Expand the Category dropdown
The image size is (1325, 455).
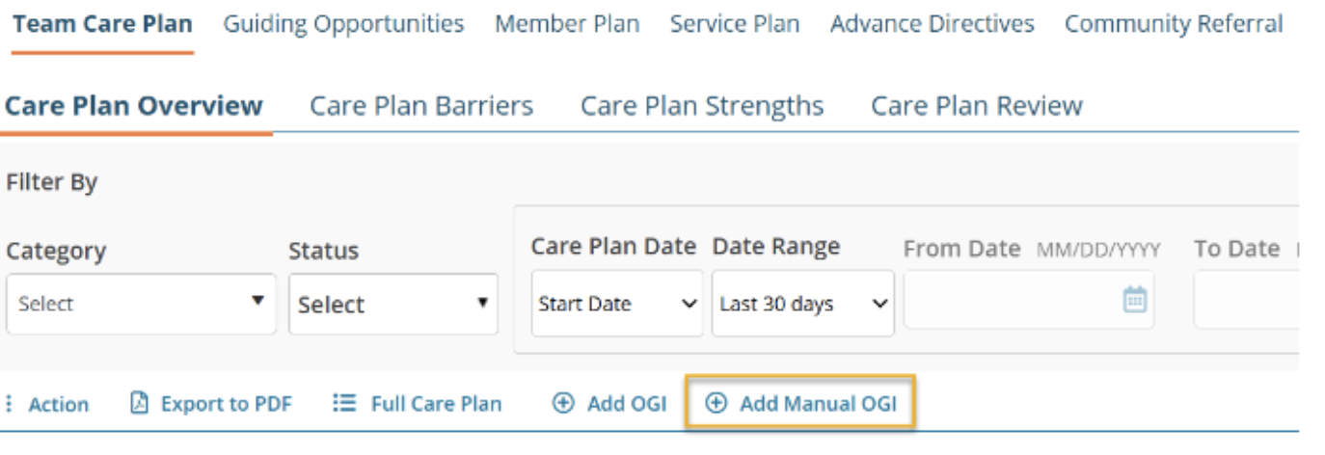pos(141,304)
